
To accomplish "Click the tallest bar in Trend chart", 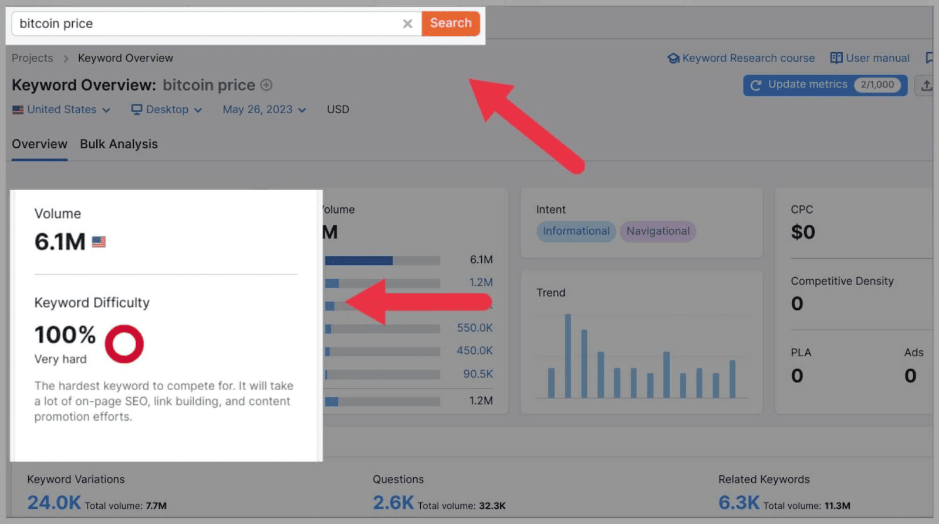I will (568, 356).
